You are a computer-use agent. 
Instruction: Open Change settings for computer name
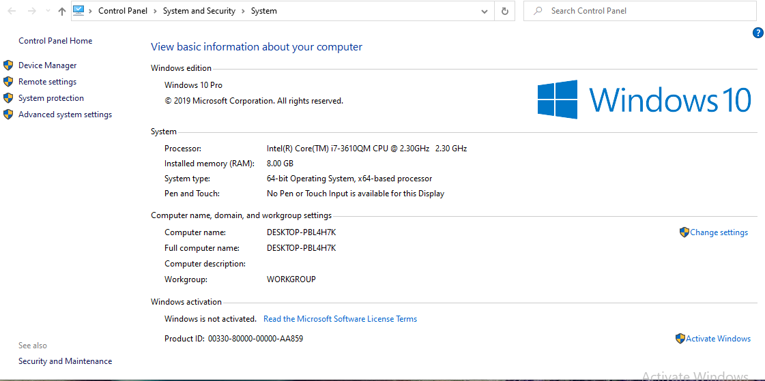point(719,232)
